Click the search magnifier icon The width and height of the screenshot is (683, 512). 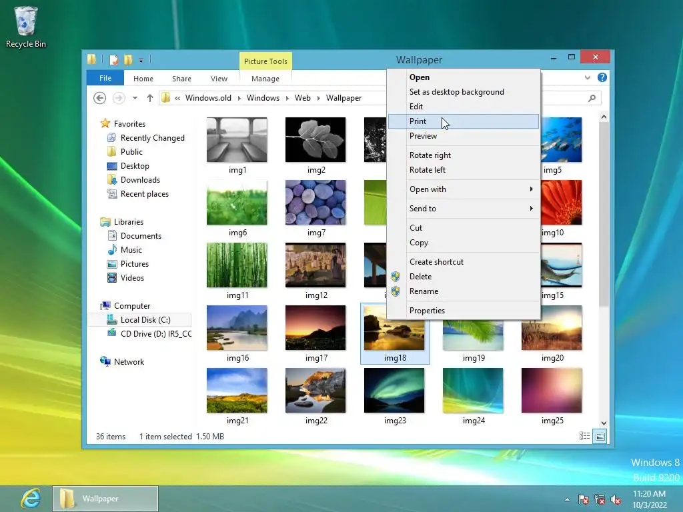tap(592, 98)
